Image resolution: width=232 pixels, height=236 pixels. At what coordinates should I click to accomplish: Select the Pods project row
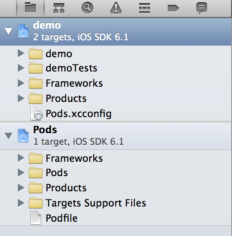click(x=116, y=136)
